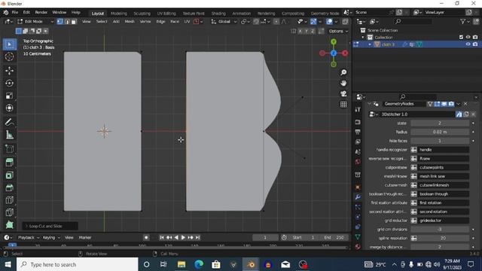Screen dimensions: 482x271
Task: Select the Scale tool
Action: coord(10,96)
